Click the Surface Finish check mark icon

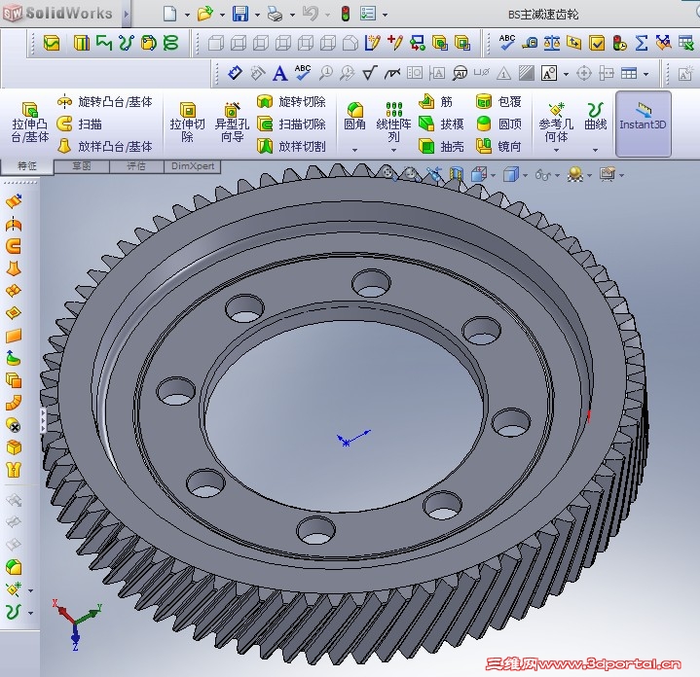[369, 73]
